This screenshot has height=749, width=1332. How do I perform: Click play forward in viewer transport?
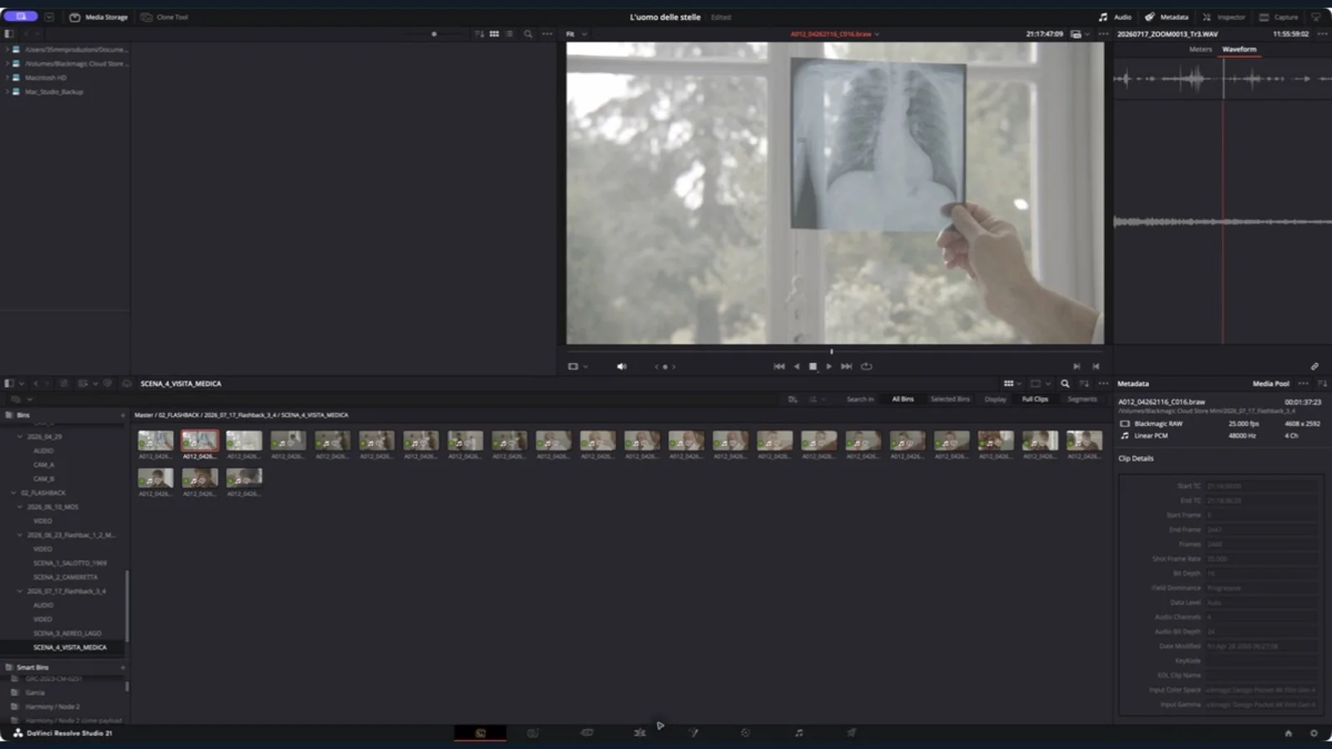coord(828,366)
